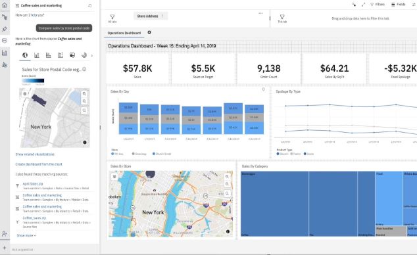The height and width of the screenshot is (255, 417).
Task: Click the pin icon in the left rail
Action: click(5, 29)
